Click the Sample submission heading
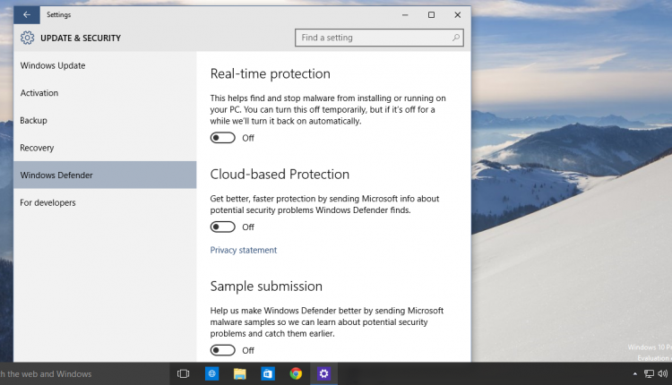The width and height of the screenshot is (672, 385). pos(266,287)
